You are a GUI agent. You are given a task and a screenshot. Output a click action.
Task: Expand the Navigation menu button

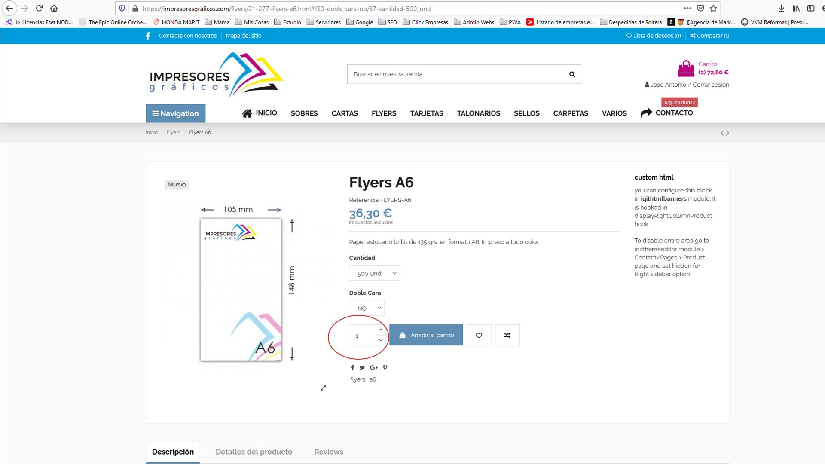point(175,113)
